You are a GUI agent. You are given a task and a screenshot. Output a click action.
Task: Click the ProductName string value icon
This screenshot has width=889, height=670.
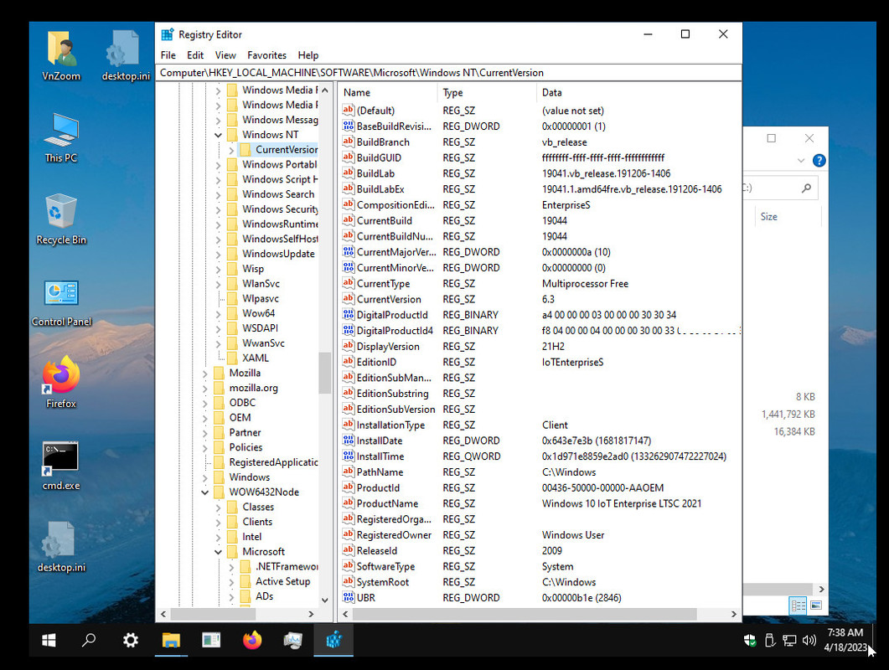(348, 503)
